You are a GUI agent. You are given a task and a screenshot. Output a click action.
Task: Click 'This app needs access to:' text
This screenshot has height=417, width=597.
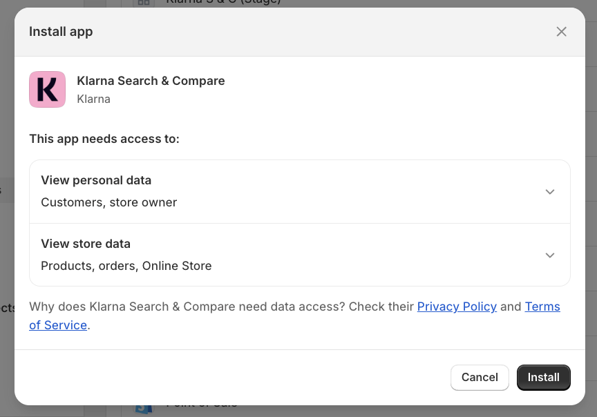(x=104, y=139)
